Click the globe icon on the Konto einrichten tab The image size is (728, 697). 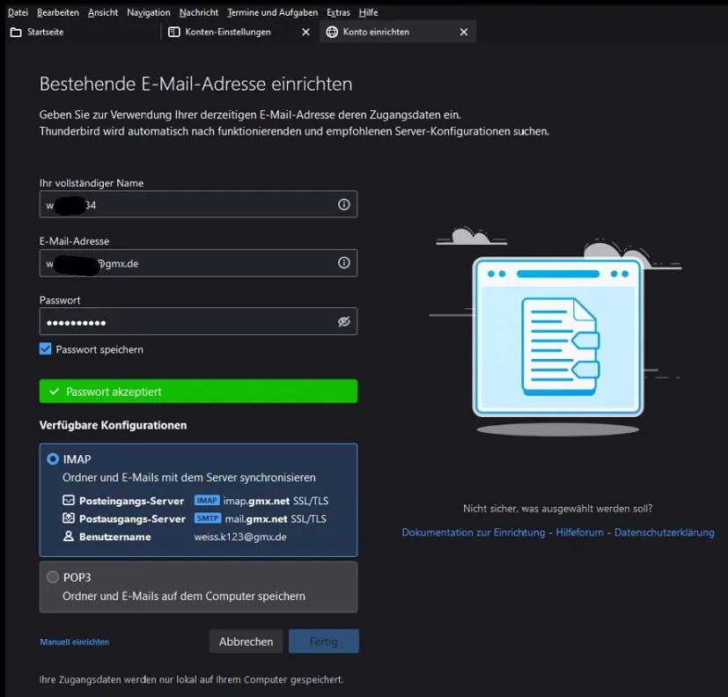click(332, 32)
